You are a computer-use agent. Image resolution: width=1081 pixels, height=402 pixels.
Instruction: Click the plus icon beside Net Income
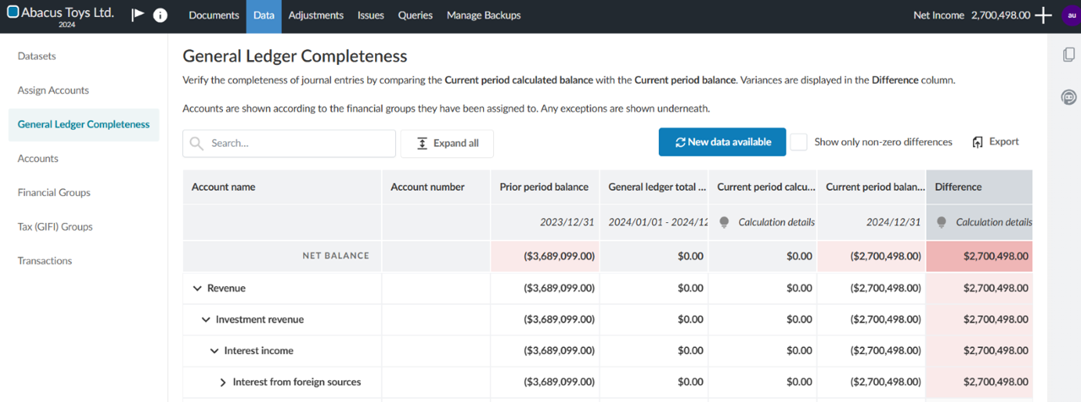[1044, 15]
